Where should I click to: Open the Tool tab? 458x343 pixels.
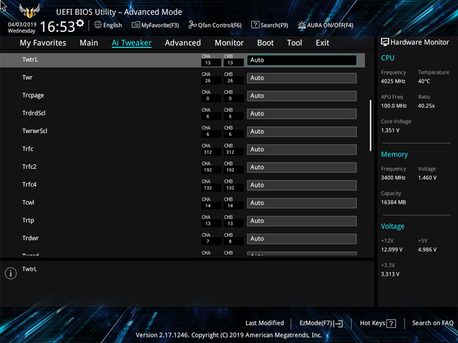click(x=295, y=43)
